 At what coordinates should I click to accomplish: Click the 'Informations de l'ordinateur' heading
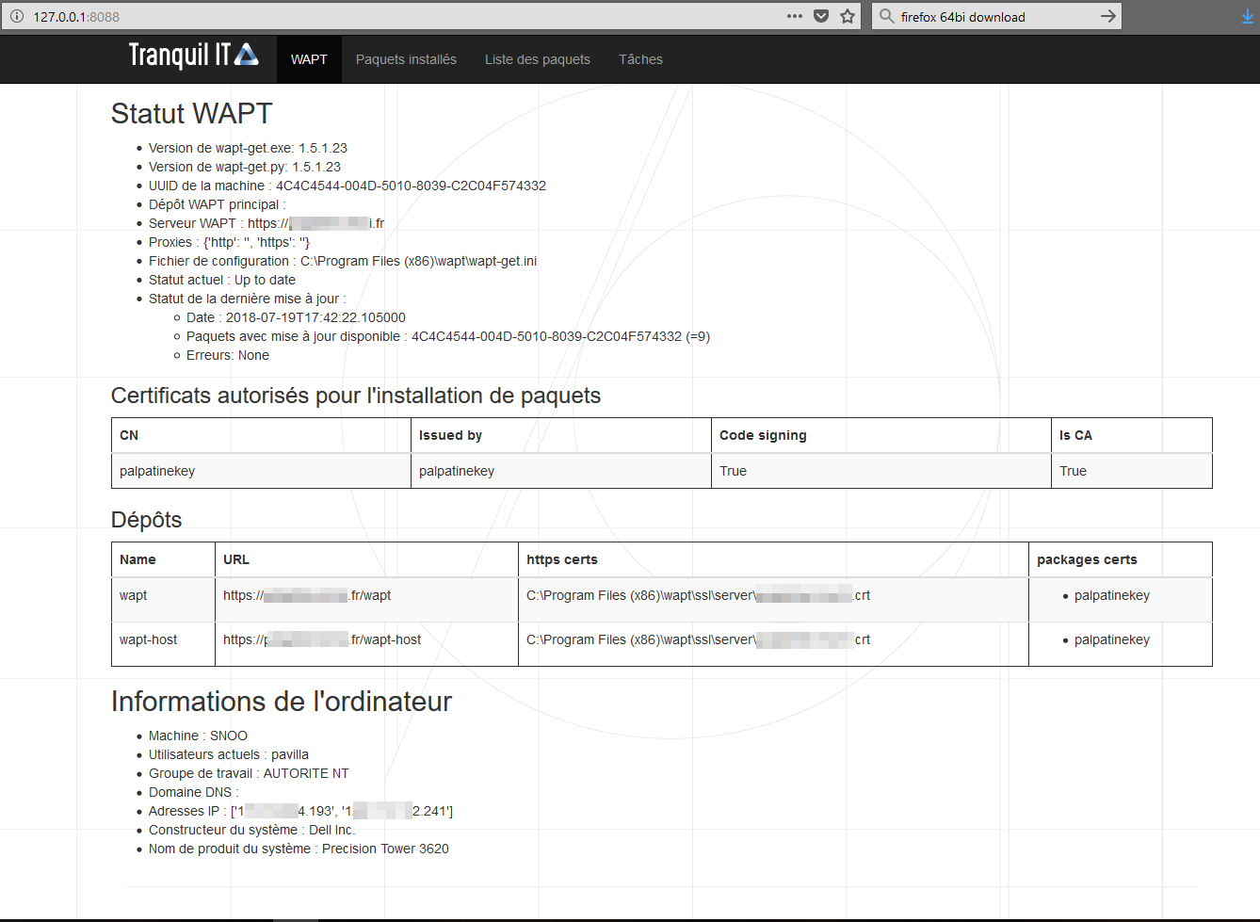(282, 702)
